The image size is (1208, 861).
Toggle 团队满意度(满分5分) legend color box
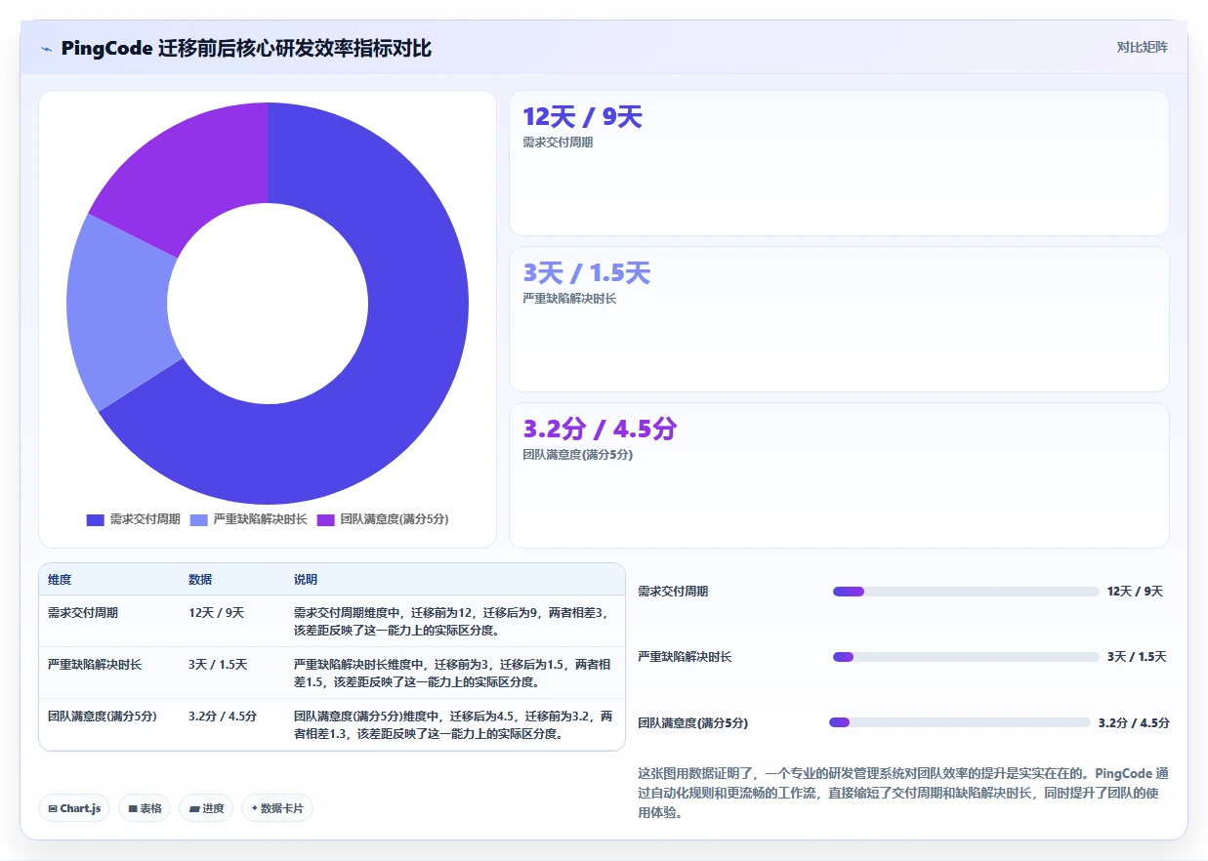click(x=325, y=520)
